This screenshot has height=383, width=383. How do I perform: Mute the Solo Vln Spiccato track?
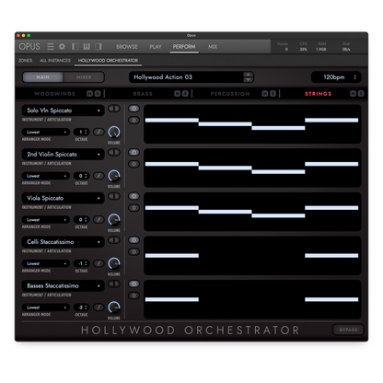[x=111, y=109]
